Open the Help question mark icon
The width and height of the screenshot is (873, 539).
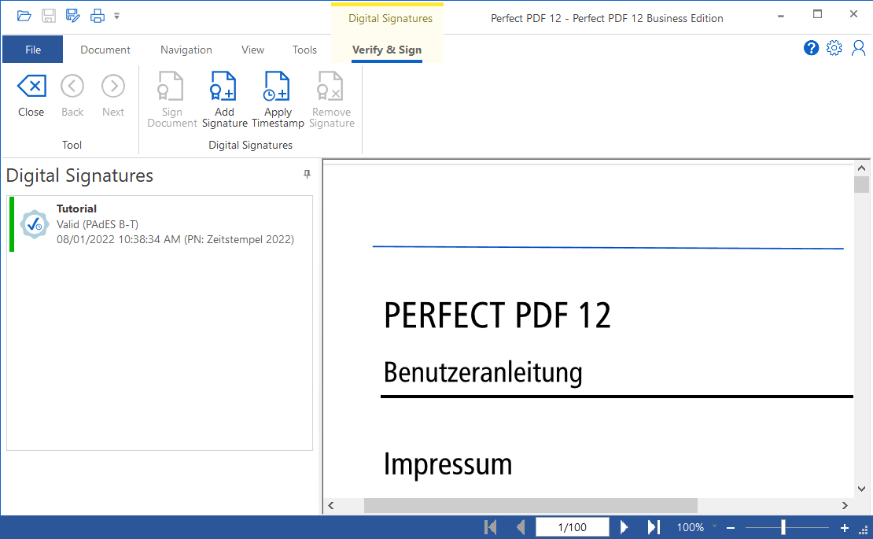(x=811, y=48)
